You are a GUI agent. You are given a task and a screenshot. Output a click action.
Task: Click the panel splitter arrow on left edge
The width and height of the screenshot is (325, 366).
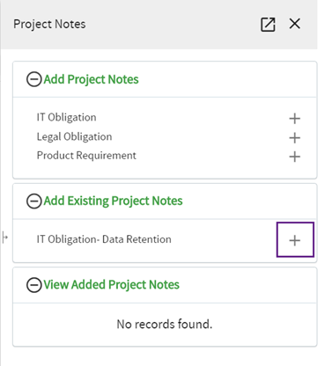[4, 237]
